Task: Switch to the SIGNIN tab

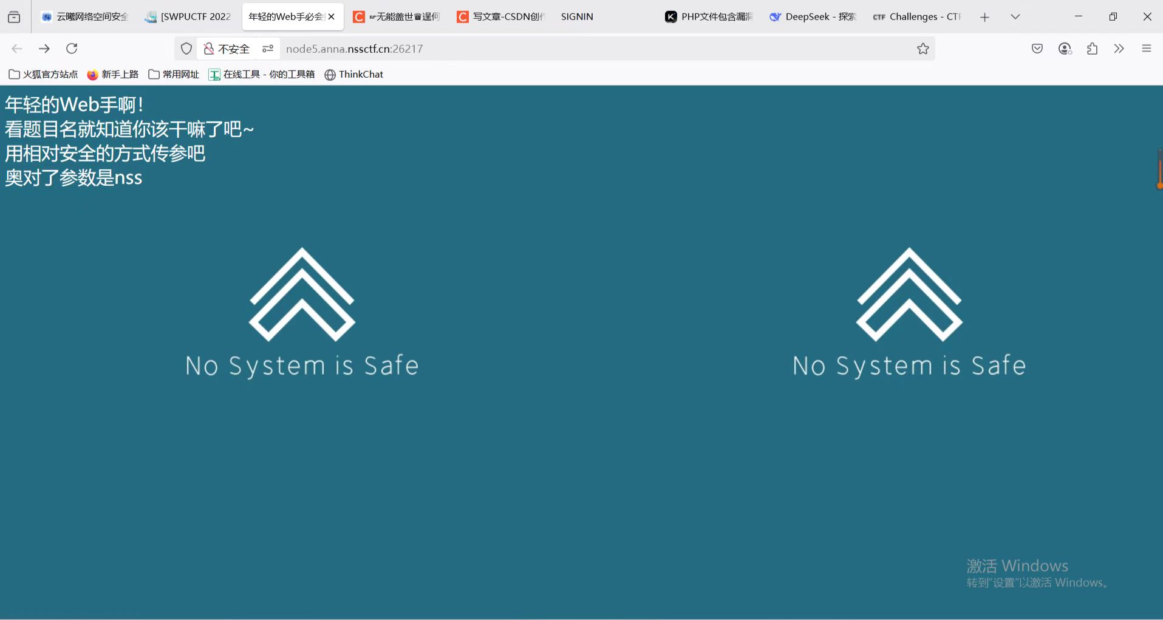Action: (x=605, y=17)
